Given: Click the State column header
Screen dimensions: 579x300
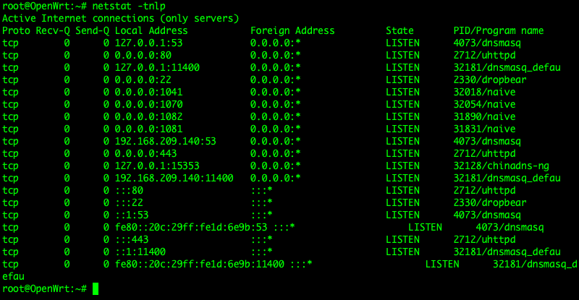Looking at the screenshot, I should coord(400,31).
